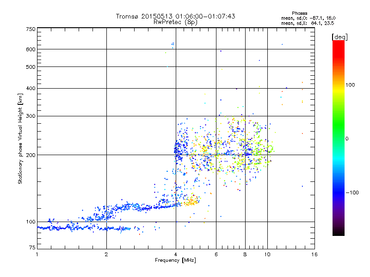Click the 'Frequency [MHz]' axis title
Image resolution: width=370 pixels, height=277 pixels.
(175, 260)
